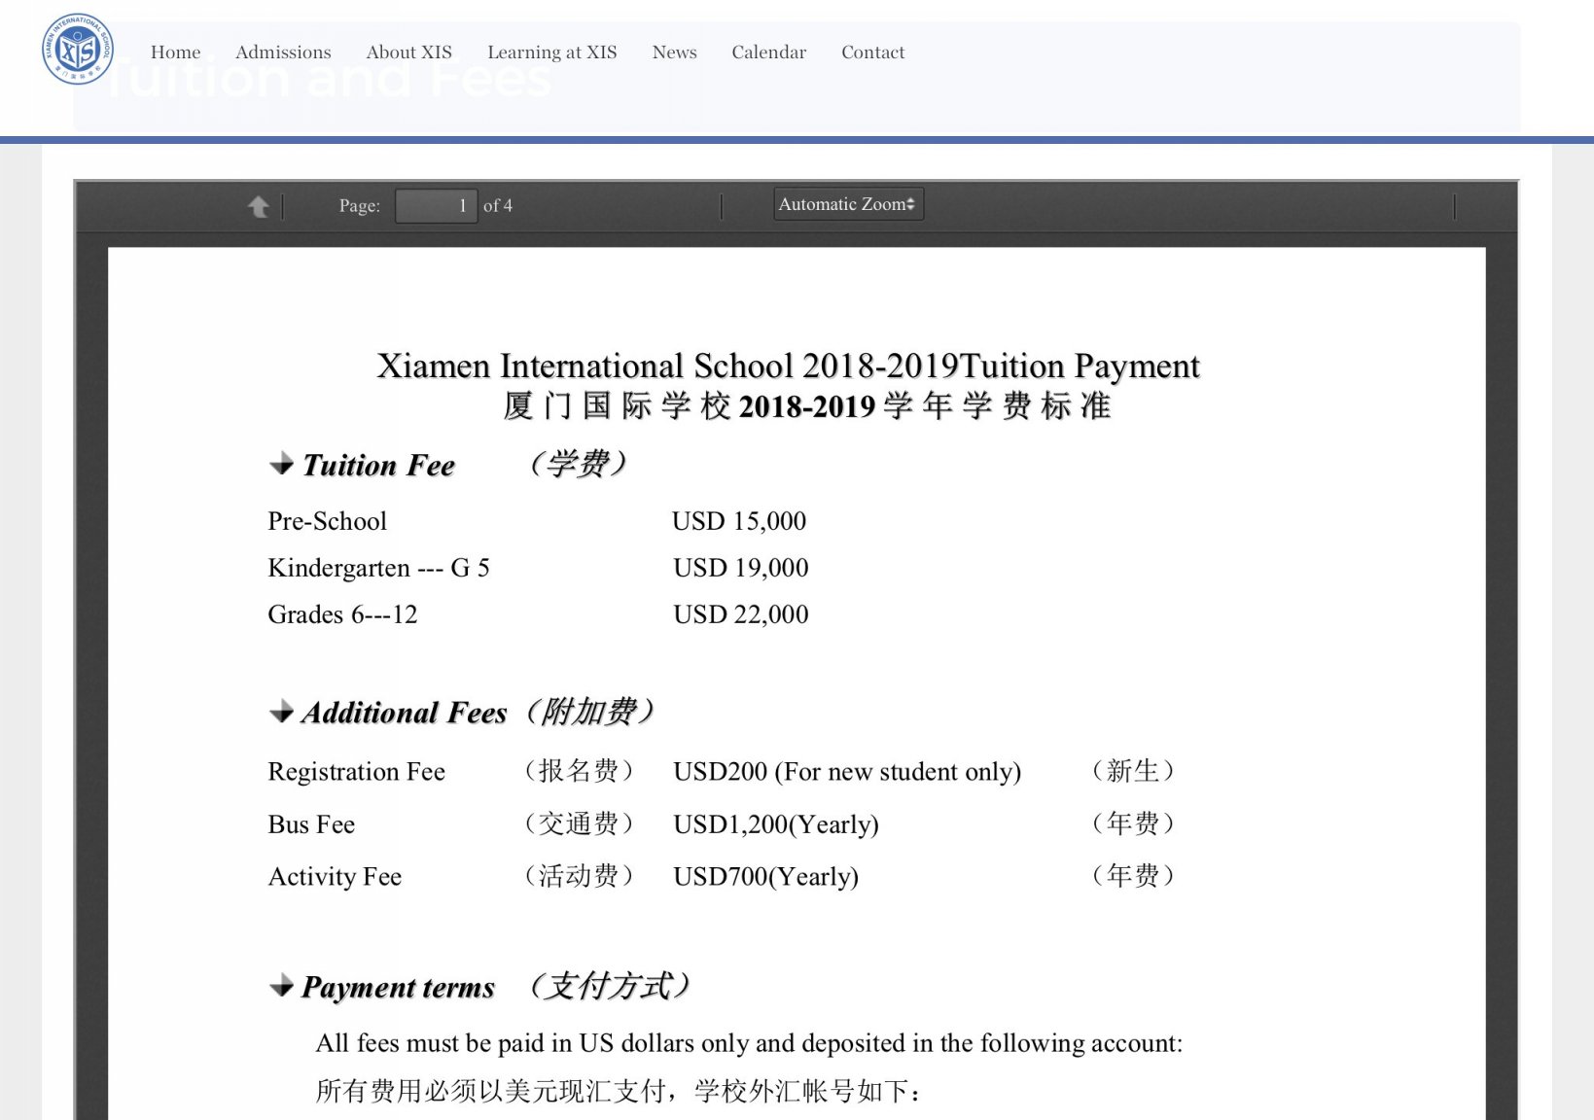The height and width of the screenshot is (1120, 1594).
Task: Click the 活动费 label
Action: click(579, 876)
